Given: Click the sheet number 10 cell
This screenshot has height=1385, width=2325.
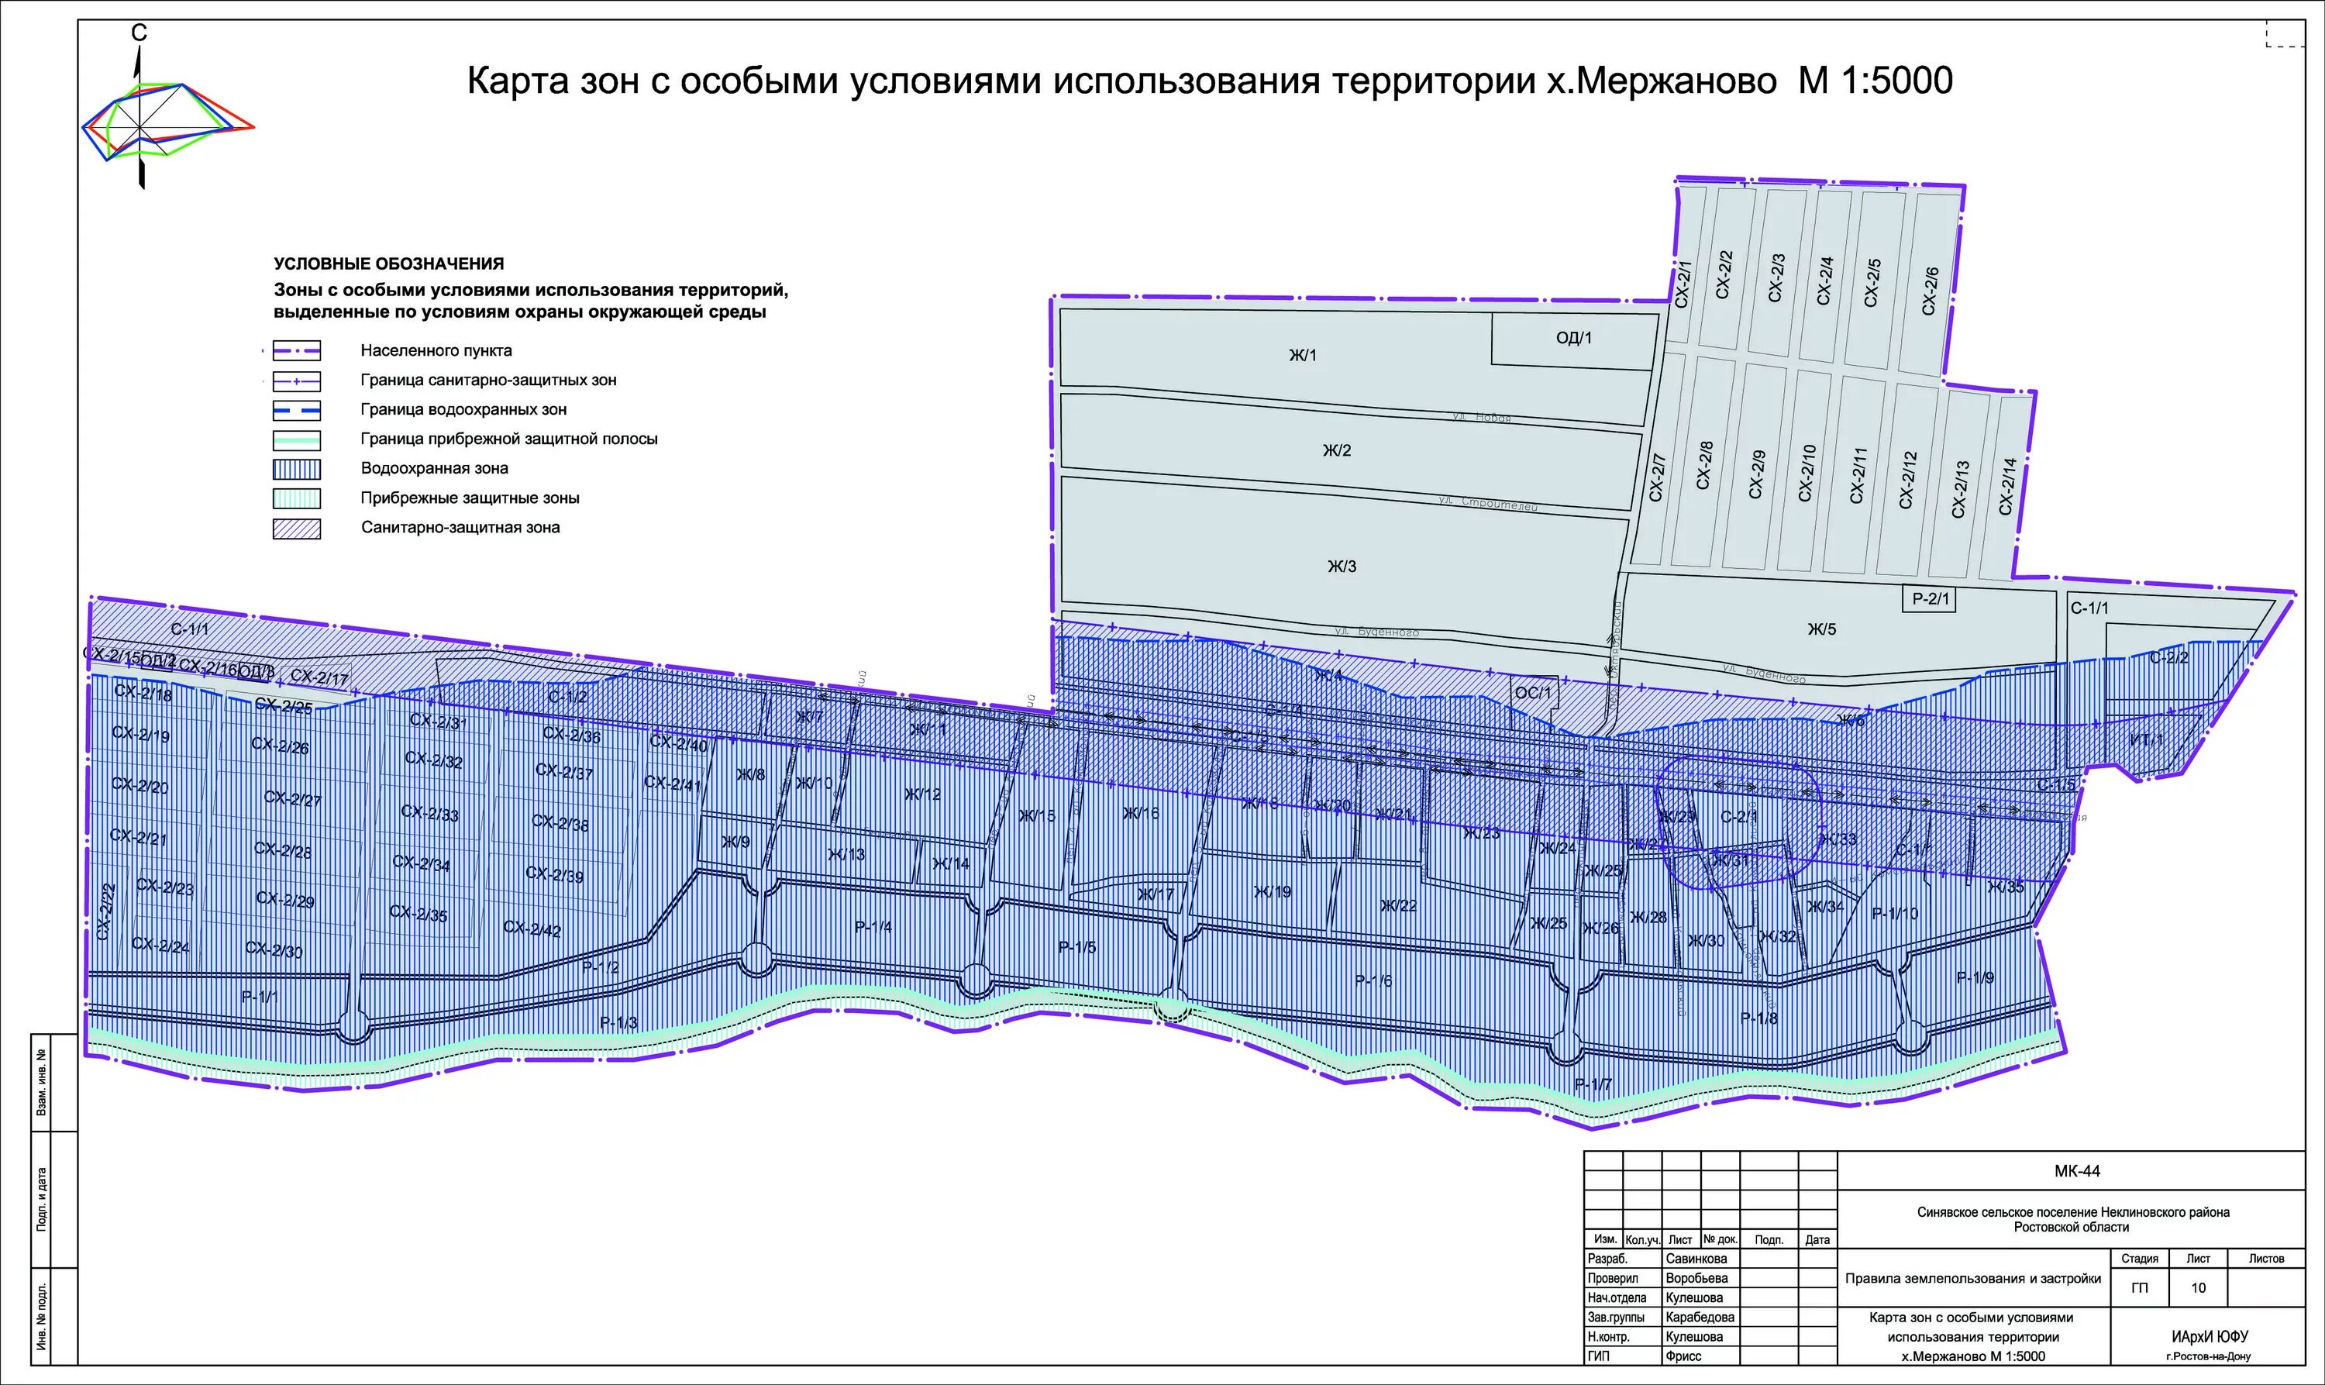Looking at the screenshot, I should click(2198, 1288).
